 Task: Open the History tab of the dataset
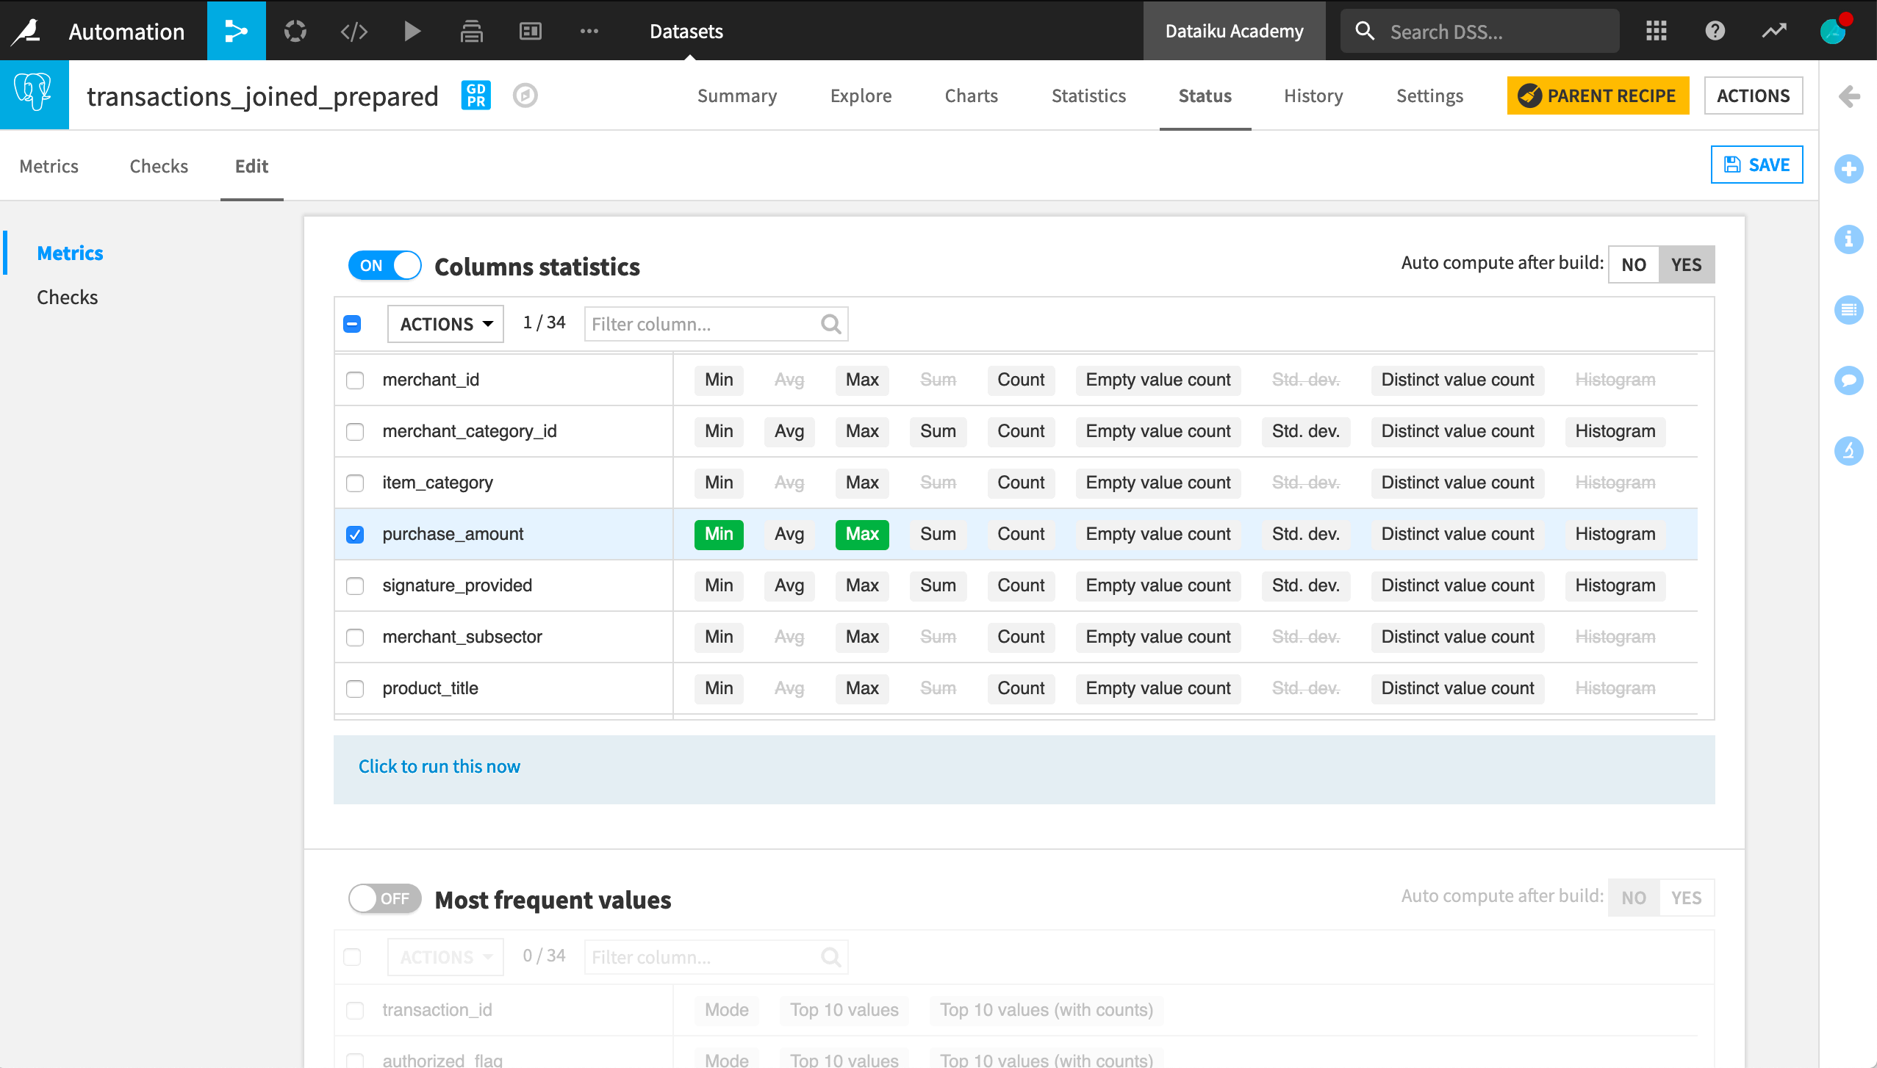coord(1313,95)
